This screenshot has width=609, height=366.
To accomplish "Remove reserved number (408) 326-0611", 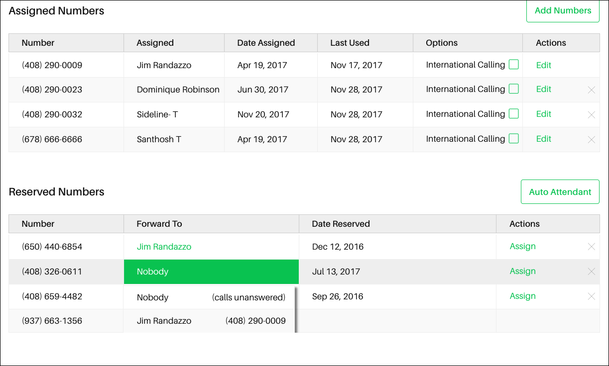I will pyautogui.click(x=591, y=272).
